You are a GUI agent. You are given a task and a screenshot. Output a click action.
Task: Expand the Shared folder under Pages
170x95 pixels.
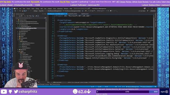coord(19,53)
